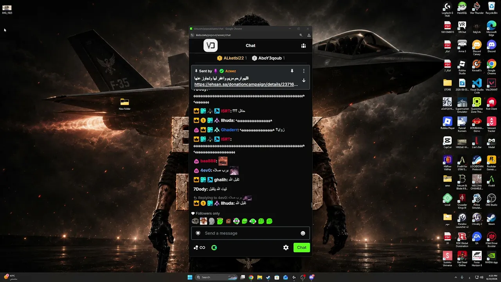Click the ghalih username in chat
The image size is (501, 282).
tap(221, 180)
